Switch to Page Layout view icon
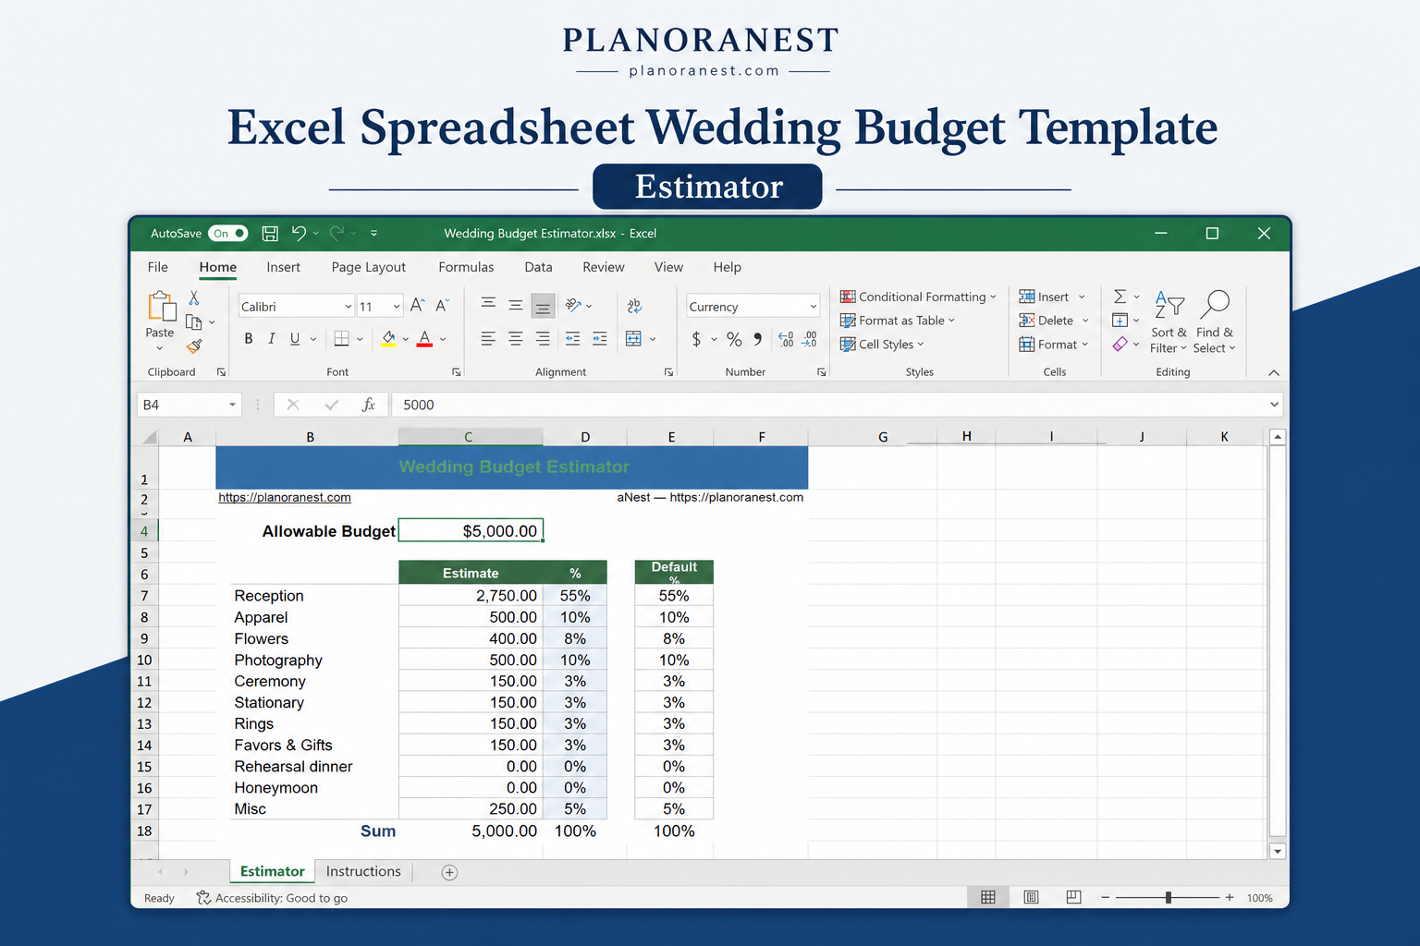Image resolution: width=1420 pixels, height=946 pixels. click(x=1031, y=897)
